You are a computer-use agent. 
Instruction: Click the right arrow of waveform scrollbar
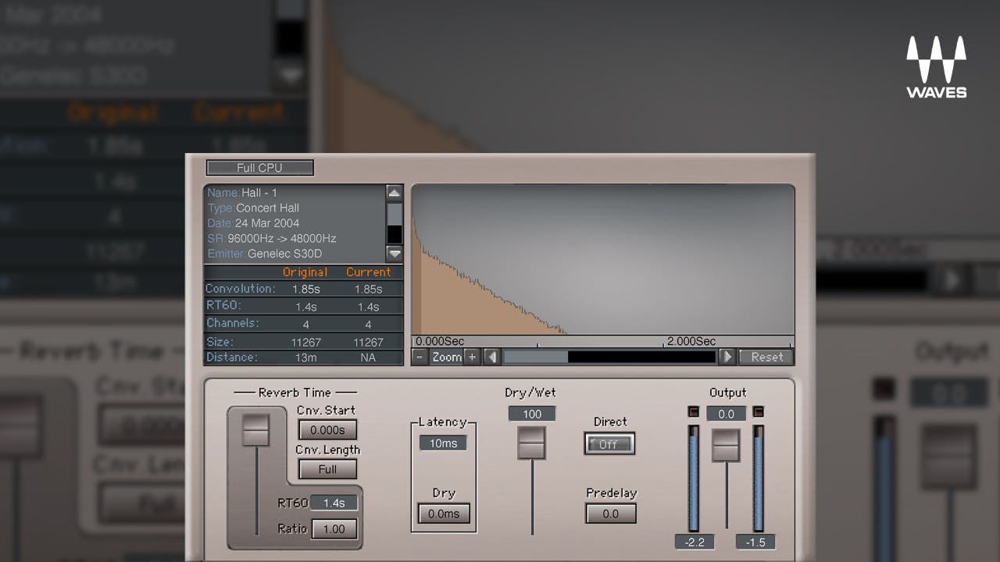727,357
